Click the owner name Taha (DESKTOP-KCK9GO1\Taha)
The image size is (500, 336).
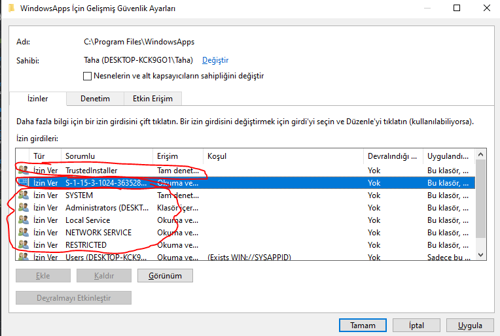(138, 60)
